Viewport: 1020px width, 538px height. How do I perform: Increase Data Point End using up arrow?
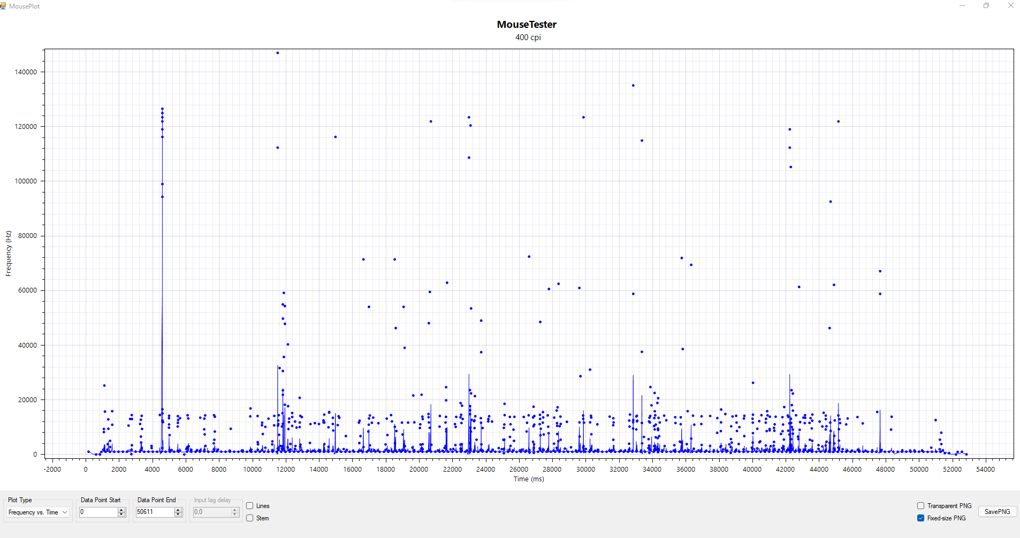[x=178, y=510]
